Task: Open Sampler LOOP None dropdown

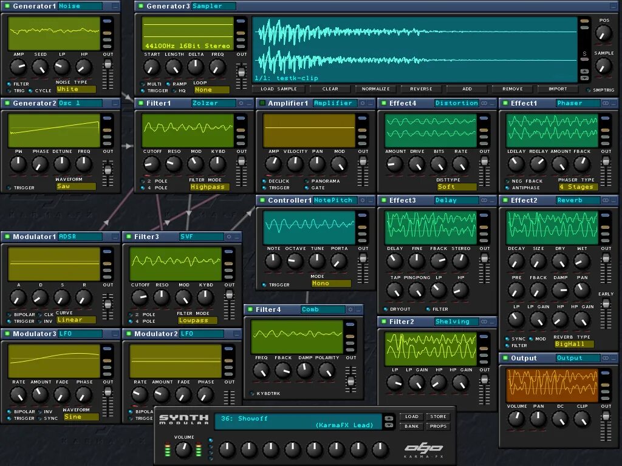Action: tap(211, 90)
